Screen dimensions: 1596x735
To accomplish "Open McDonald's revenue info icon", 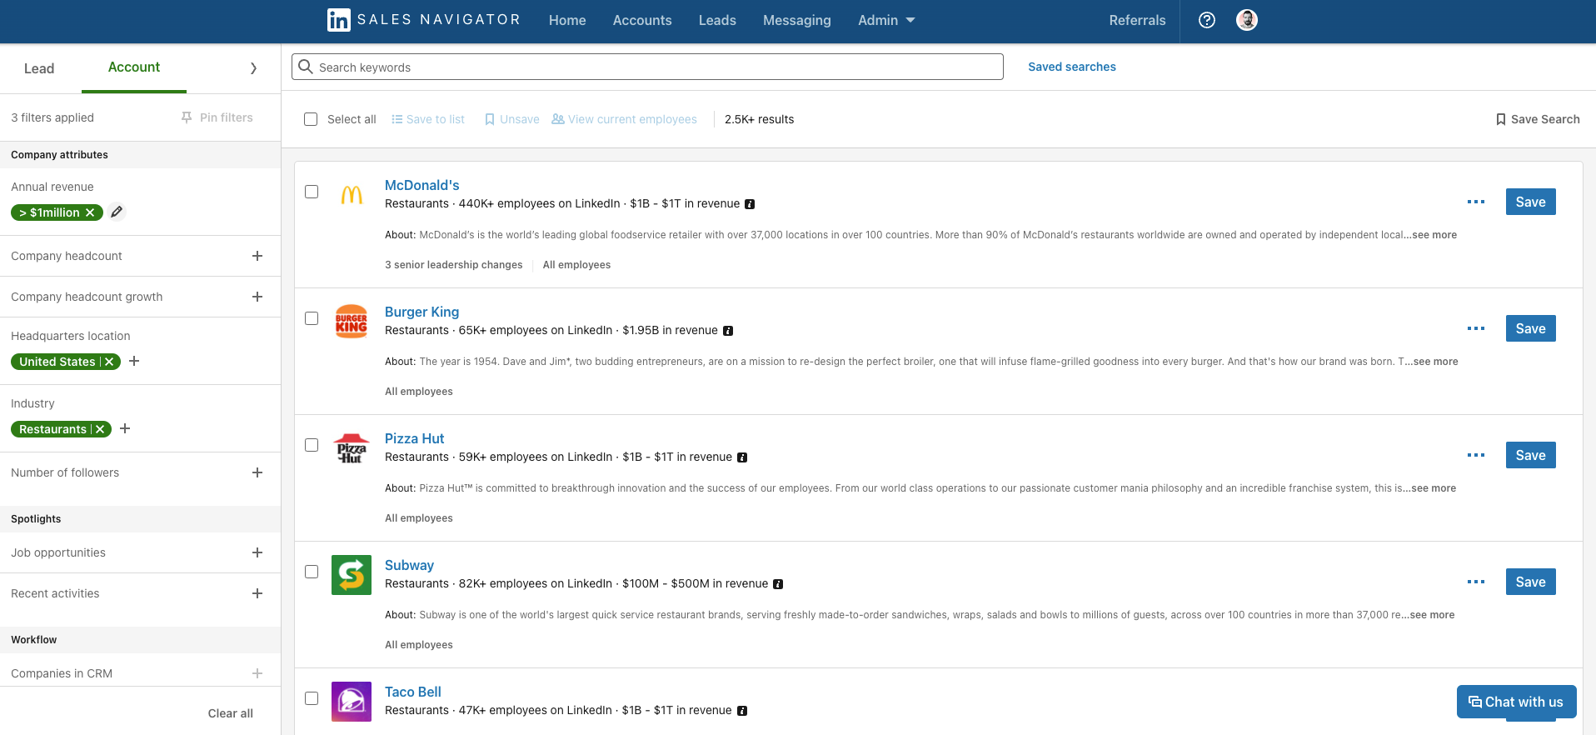I will pyautogui.click(x=750, y=204).
